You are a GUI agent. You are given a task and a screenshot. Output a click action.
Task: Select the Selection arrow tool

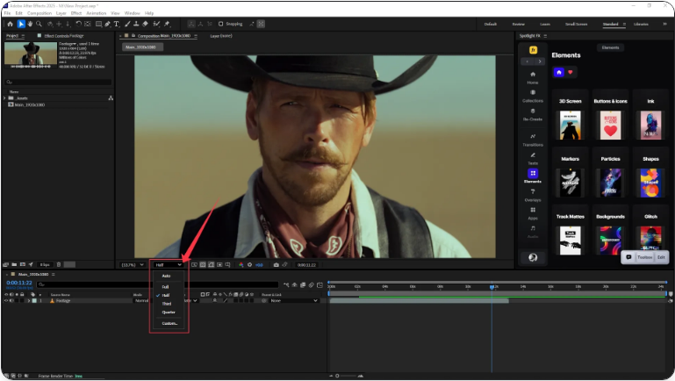click(22, 24)
